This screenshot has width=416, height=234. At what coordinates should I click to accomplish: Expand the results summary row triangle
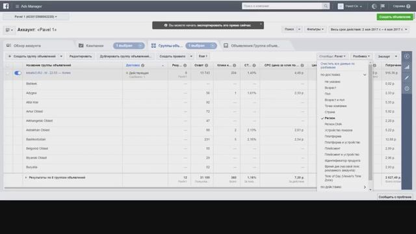point(26,177)
